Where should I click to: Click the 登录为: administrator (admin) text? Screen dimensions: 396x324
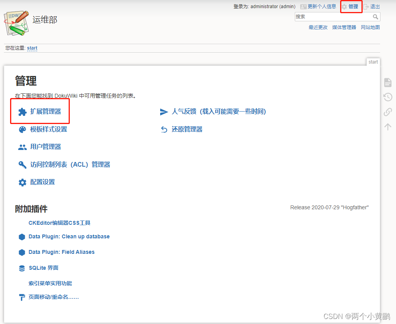(264, 7)
